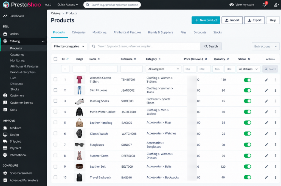Tick the select-all products checkbox
Viewport: 281px width, 186px height.
[55, 59]
